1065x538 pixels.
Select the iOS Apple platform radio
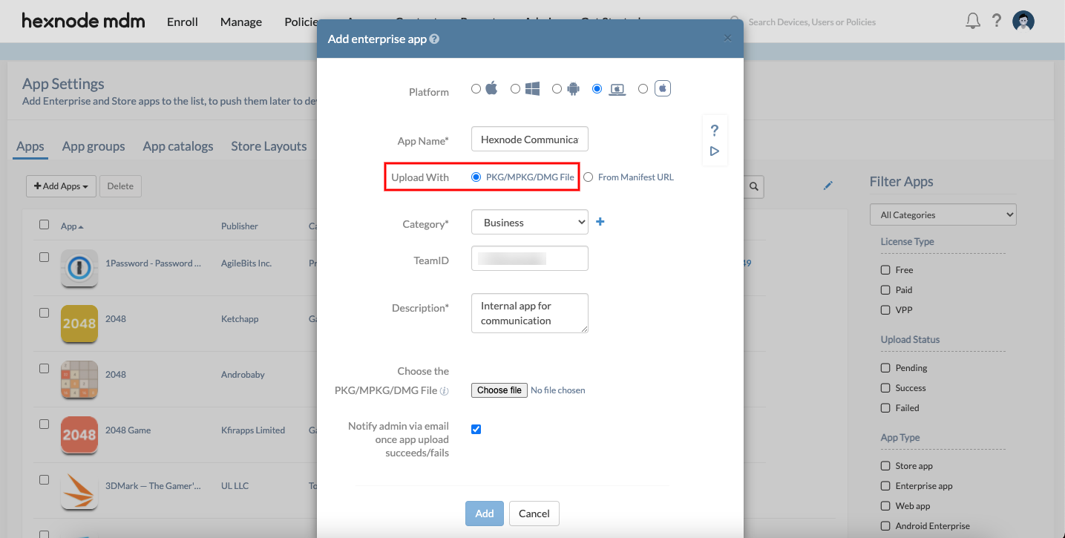(x=476, y=89)
